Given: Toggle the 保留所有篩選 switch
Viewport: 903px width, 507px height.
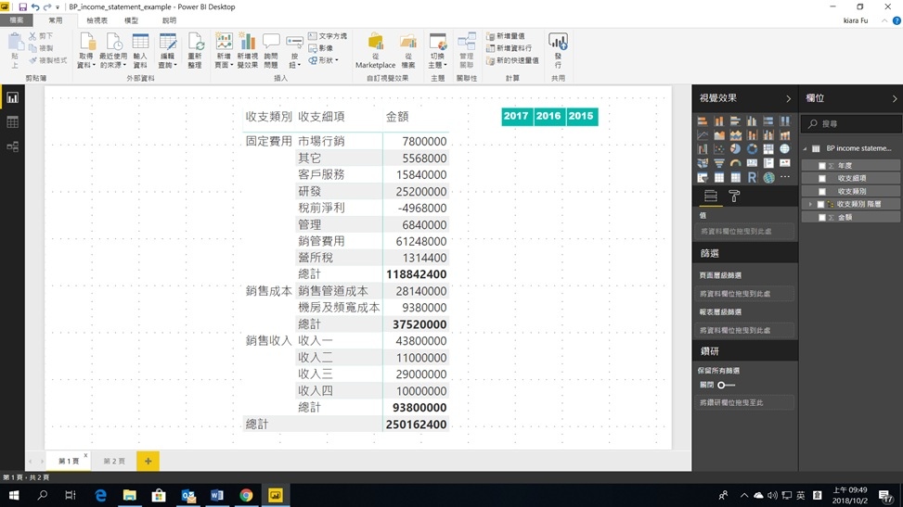Looking at the screenshot, I should click(726, 385).
